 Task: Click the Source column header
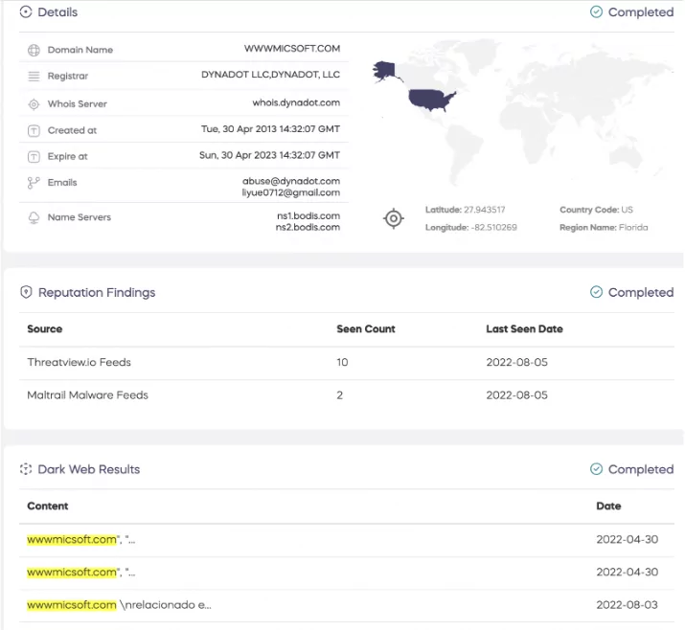45,328
